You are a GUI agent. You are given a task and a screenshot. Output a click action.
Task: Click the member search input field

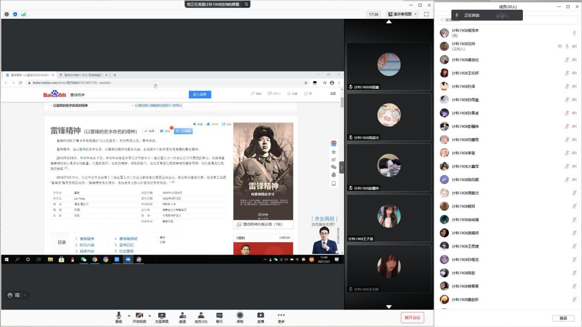[508, 20]
